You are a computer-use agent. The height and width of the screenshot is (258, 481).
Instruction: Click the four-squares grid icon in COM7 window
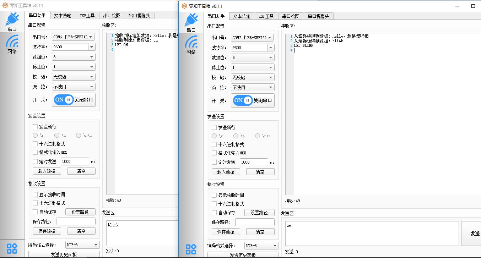191,249
